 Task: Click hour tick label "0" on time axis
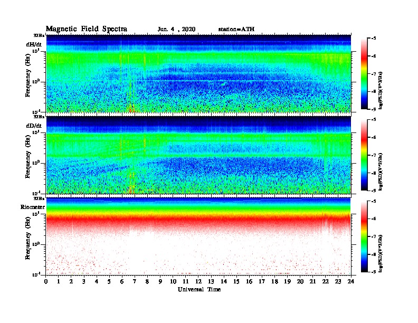tap(46, 282)
